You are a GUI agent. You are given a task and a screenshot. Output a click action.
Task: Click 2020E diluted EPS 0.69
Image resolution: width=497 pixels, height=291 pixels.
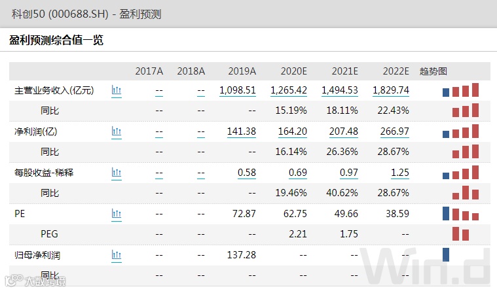pos(298,173)
